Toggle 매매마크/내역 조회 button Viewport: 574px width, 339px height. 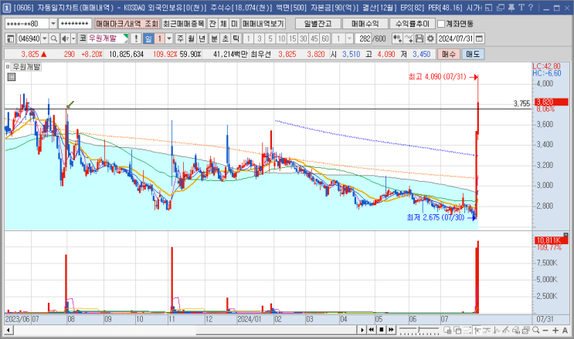127,24
